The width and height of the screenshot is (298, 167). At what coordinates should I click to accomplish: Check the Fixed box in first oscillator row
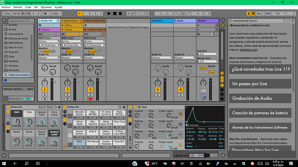coord(162,115)
